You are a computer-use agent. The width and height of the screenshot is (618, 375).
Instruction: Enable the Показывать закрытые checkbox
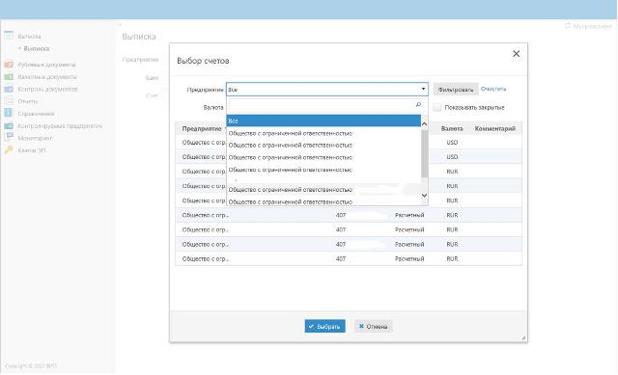436,107
